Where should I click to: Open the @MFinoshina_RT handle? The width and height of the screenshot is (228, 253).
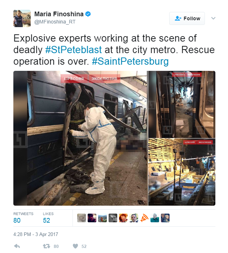click(55, 22)
